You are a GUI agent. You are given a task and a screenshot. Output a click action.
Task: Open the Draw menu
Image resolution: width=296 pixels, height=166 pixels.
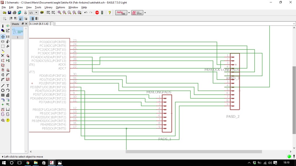pos(20,7)
